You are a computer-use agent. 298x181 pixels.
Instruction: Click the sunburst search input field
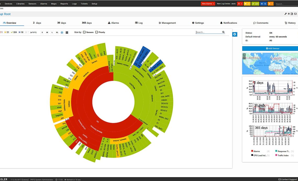pyautogui.click(x=208, y=32)
